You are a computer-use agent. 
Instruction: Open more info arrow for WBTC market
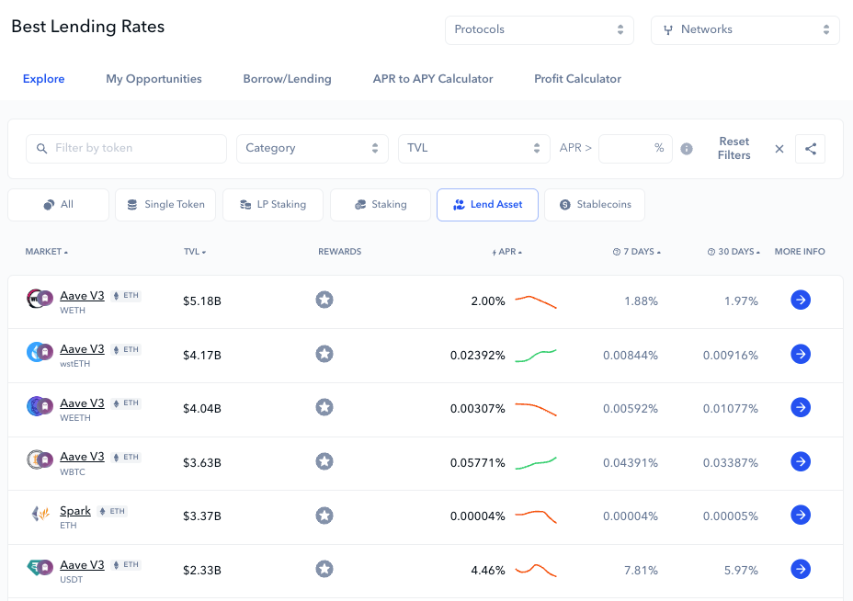(x=801, y=461)
